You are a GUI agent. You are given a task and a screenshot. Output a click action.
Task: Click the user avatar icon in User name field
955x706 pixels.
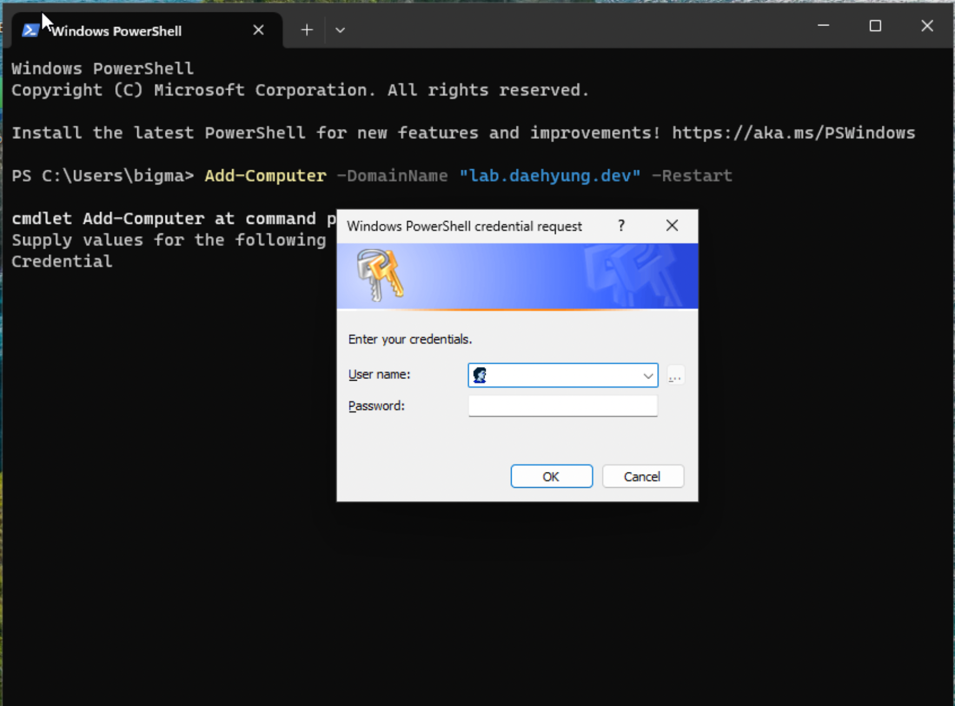tap(480, 375)
